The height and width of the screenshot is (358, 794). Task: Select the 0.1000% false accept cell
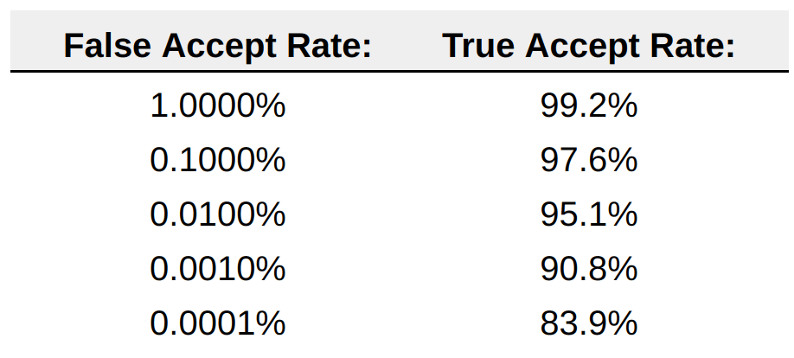(x=217, y=161)
